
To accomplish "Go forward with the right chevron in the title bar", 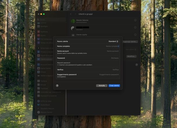I will [75, 14].
